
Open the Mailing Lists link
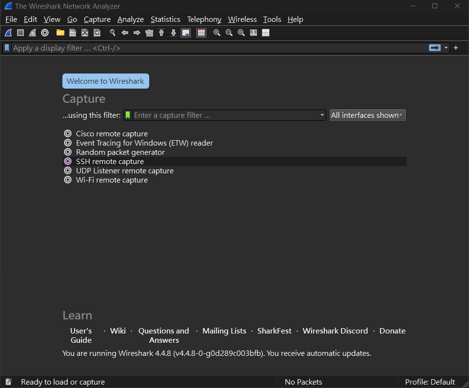tap(224, 331)
